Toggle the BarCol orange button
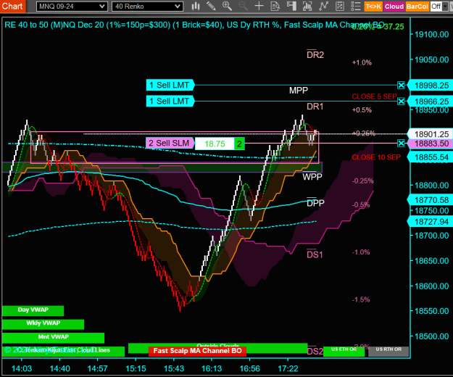Viewport: 453px width, 377px height. 417,7
